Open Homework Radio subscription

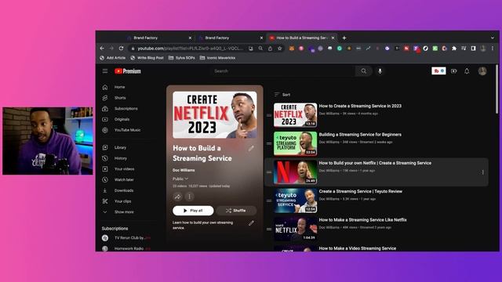(126, 248)
